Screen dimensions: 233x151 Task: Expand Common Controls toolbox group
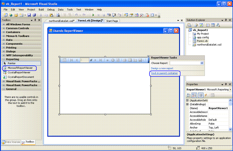tap(4, 28)
